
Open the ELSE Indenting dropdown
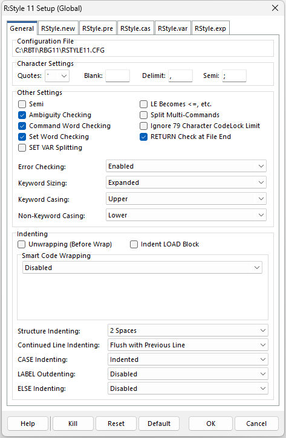click(x=187, y=388)
